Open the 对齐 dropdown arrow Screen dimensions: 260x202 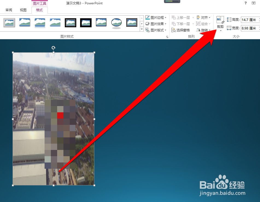click(210, 17)
